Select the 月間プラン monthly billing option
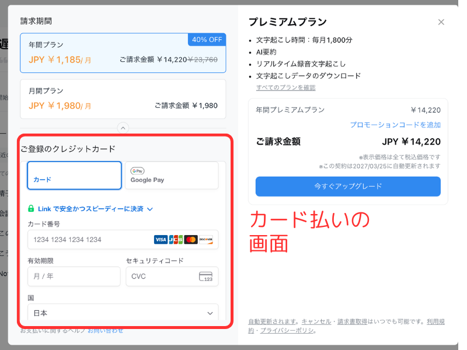This screenshot has height=350, width=467. [123, 99]
